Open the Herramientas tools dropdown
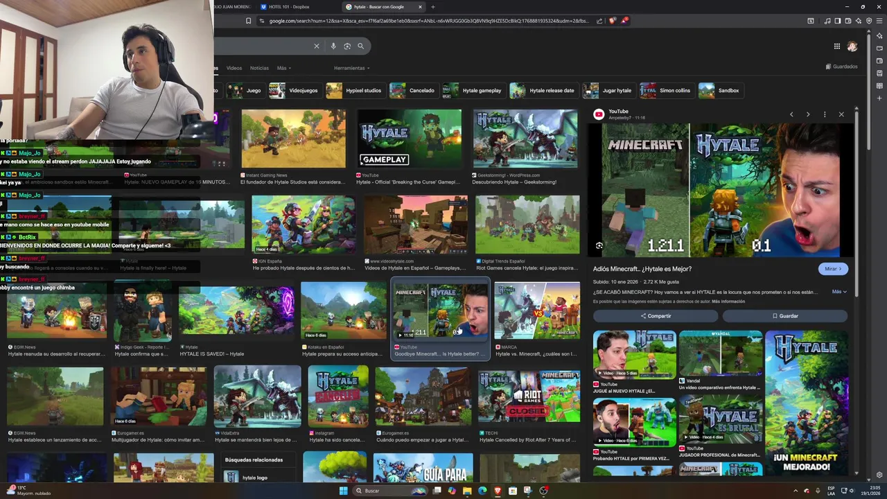Image resolution: width=887 pixels, height=499 pixels. tap(351, 68)
